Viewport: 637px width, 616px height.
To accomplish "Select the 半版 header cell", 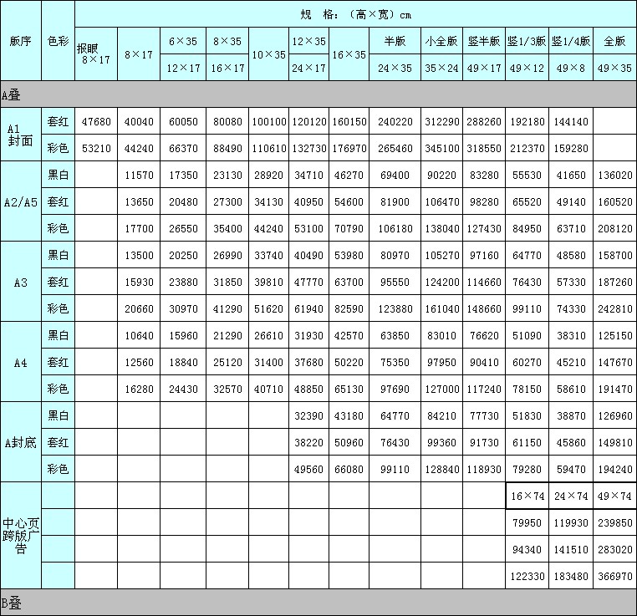I will [395, 41].
